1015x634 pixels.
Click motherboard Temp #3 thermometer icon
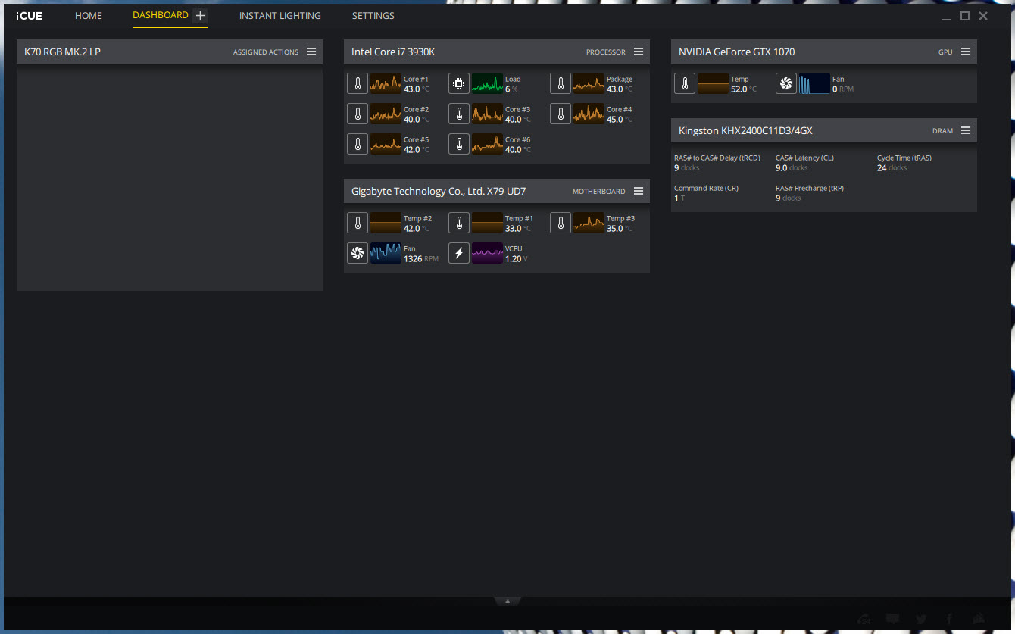(x=561, y=223)
